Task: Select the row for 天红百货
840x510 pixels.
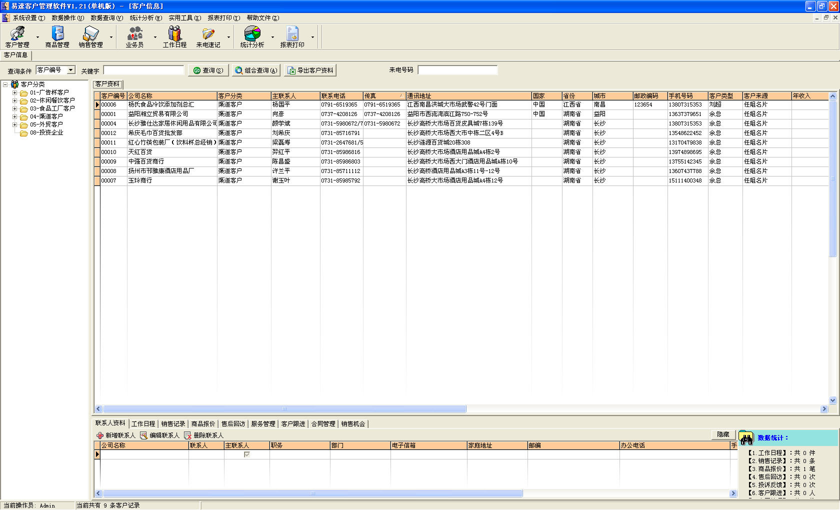Action: coord(461,152)
